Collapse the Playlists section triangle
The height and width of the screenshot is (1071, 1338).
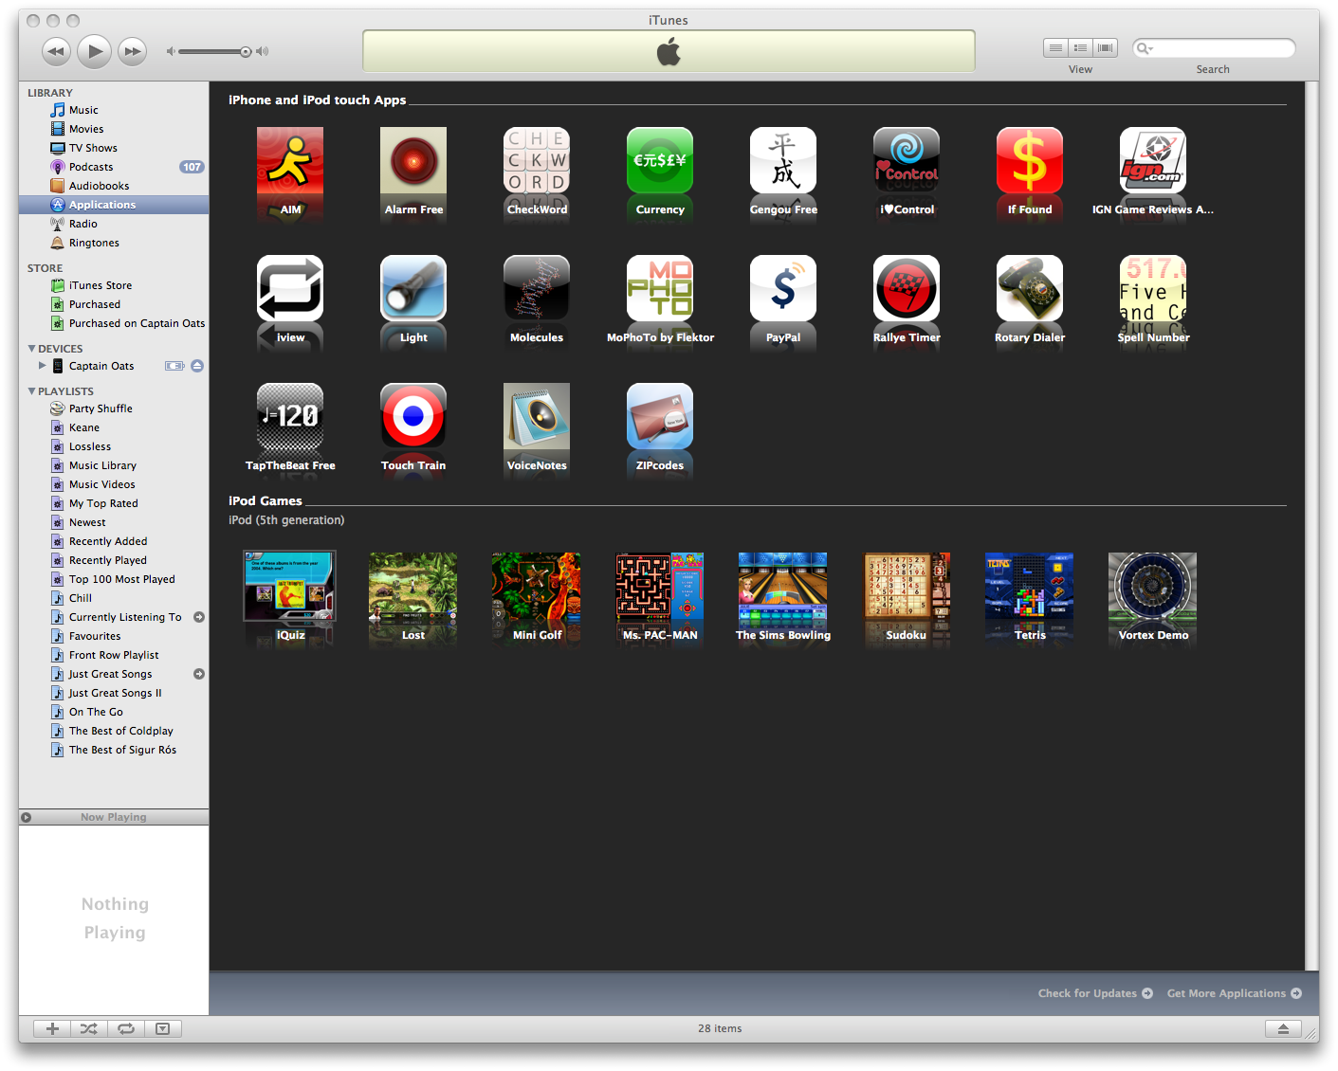tap(32, 391)
